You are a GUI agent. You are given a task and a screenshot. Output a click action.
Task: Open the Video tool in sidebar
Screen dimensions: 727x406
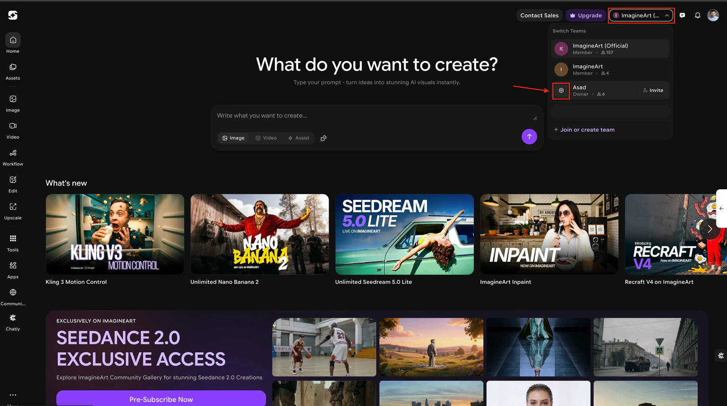pyautogui.click(x=13, y=130)
